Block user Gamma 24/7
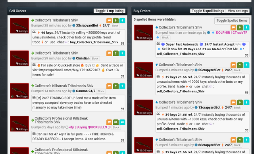This screenshot has width=254, height=154. point(101,91)
